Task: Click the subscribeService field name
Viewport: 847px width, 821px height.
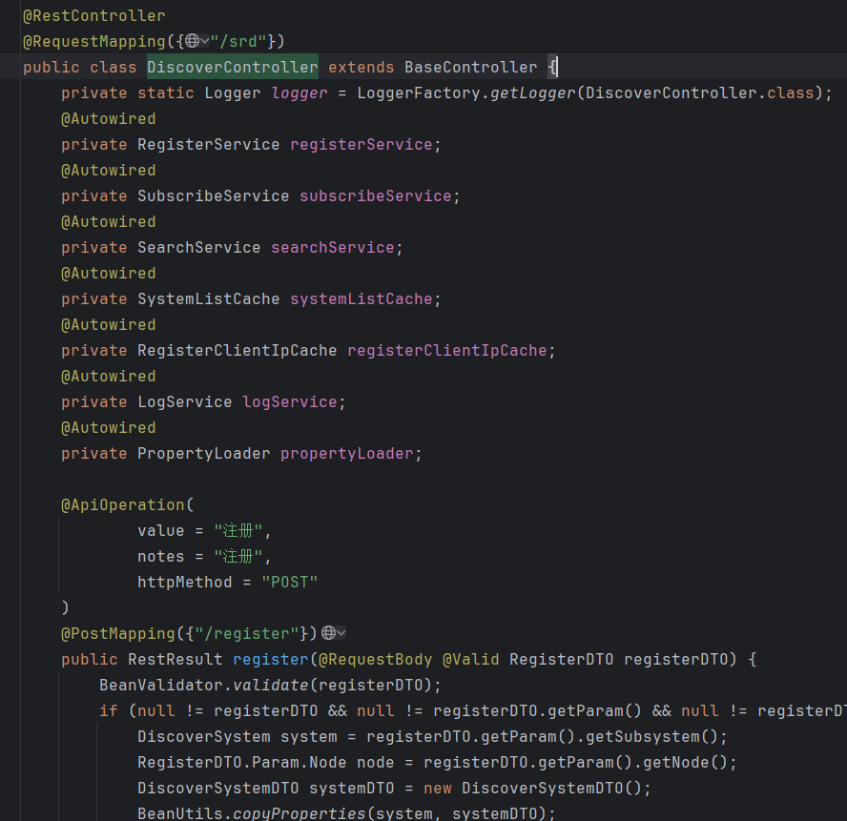Action: [x=376, y=196]
